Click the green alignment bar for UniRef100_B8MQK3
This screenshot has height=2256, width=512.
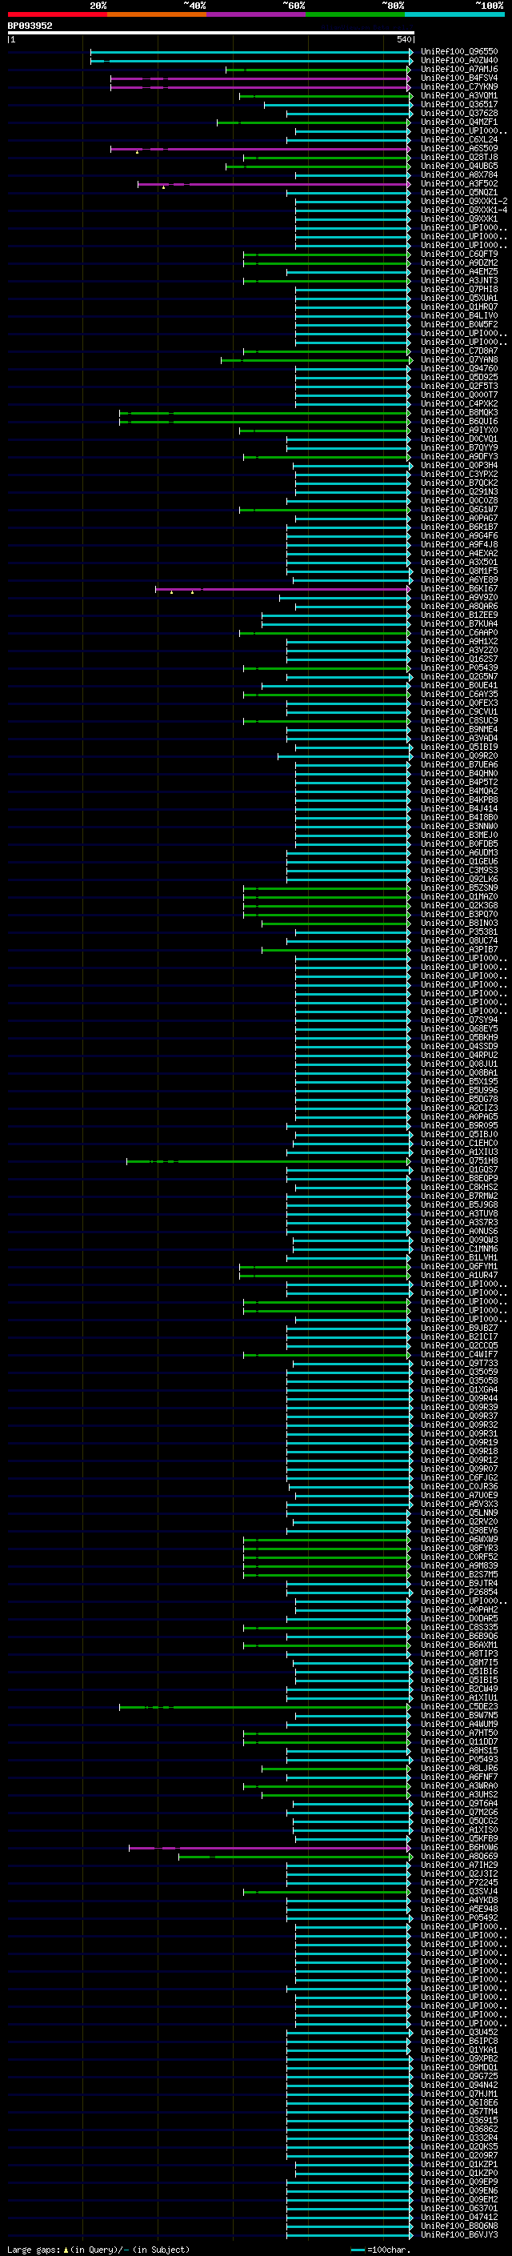[x=265, y=414]
